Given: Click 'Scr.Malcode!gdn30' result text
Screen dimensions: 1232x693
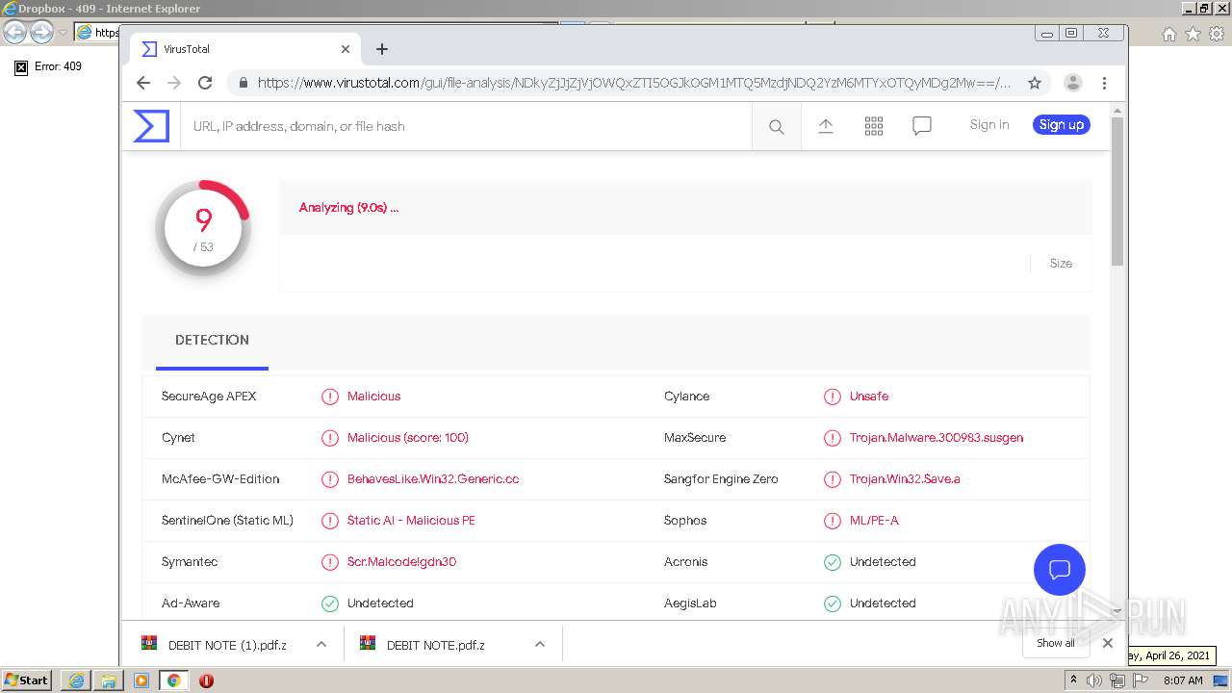Looking at the screenshot, I should pyautogui.click(x=401, y=562).
